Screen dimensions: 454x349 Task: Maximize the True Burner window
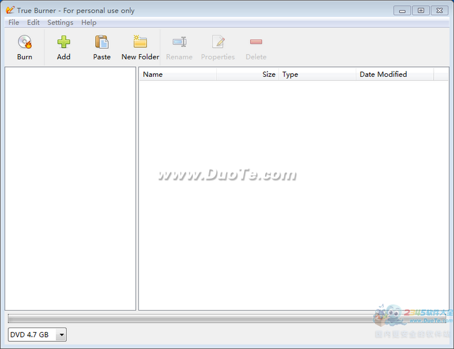click(x=421, y=10)
